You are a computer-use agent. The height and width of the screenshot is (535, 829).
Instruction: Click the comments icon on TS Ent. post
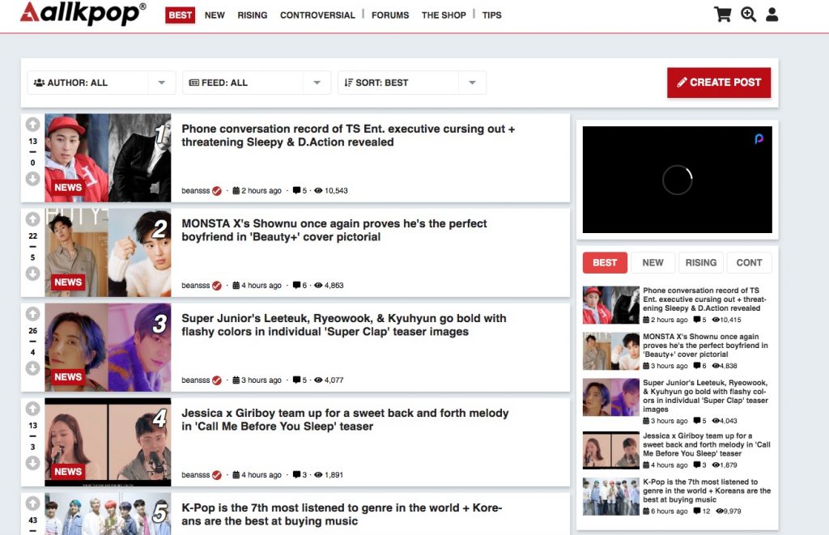click(296, 190)
